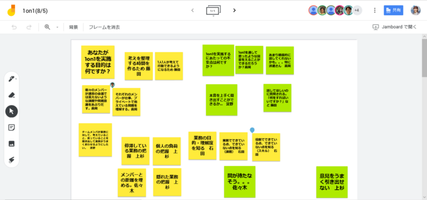Select green note 1on1を通して思ったような回答
The image size is (427, 200).
pyautogui.click(x=249, y=60)
